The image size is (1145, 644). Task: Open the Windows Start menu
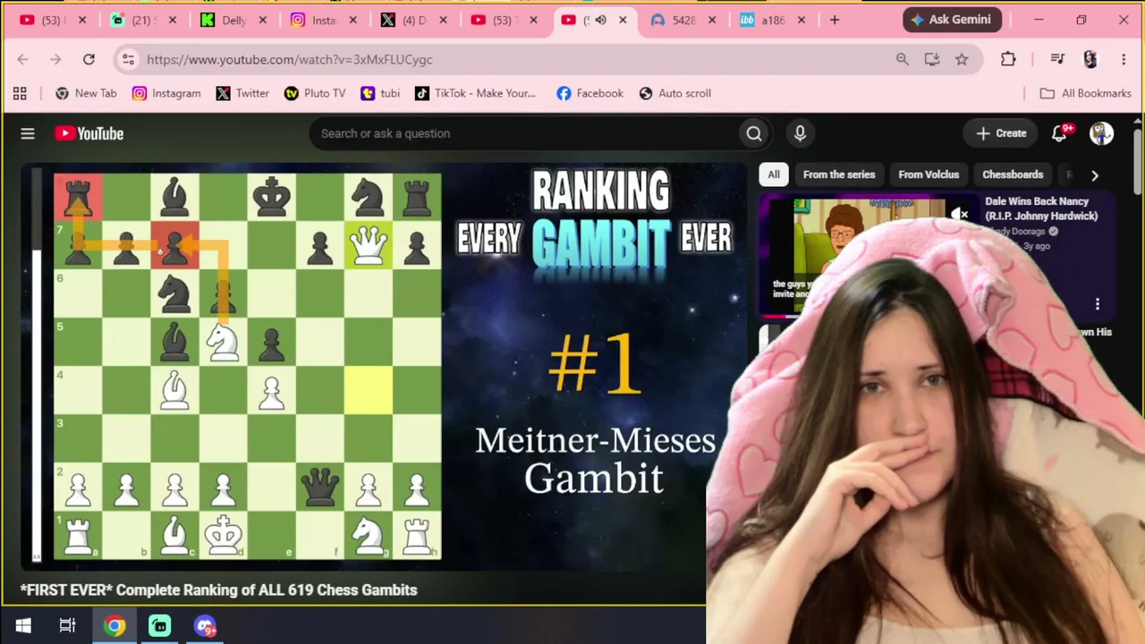coord(23,625)
